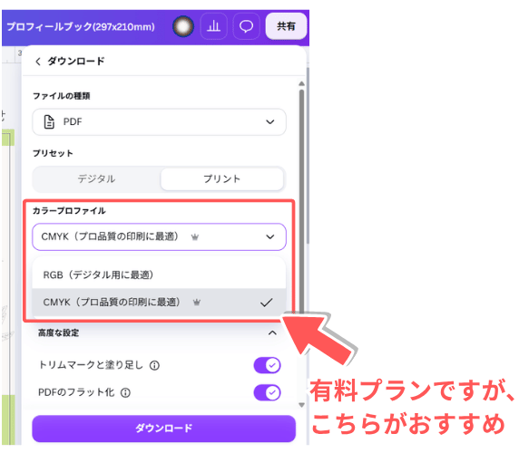Click the user profile avatar
The image size is (519, 453).
(x=183, y=26)
